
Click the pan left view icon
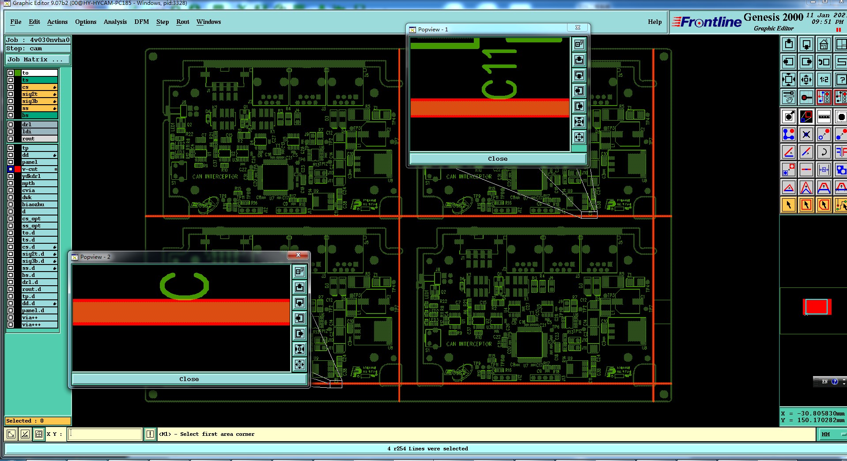pyautogui.click(x=789, y=62)
